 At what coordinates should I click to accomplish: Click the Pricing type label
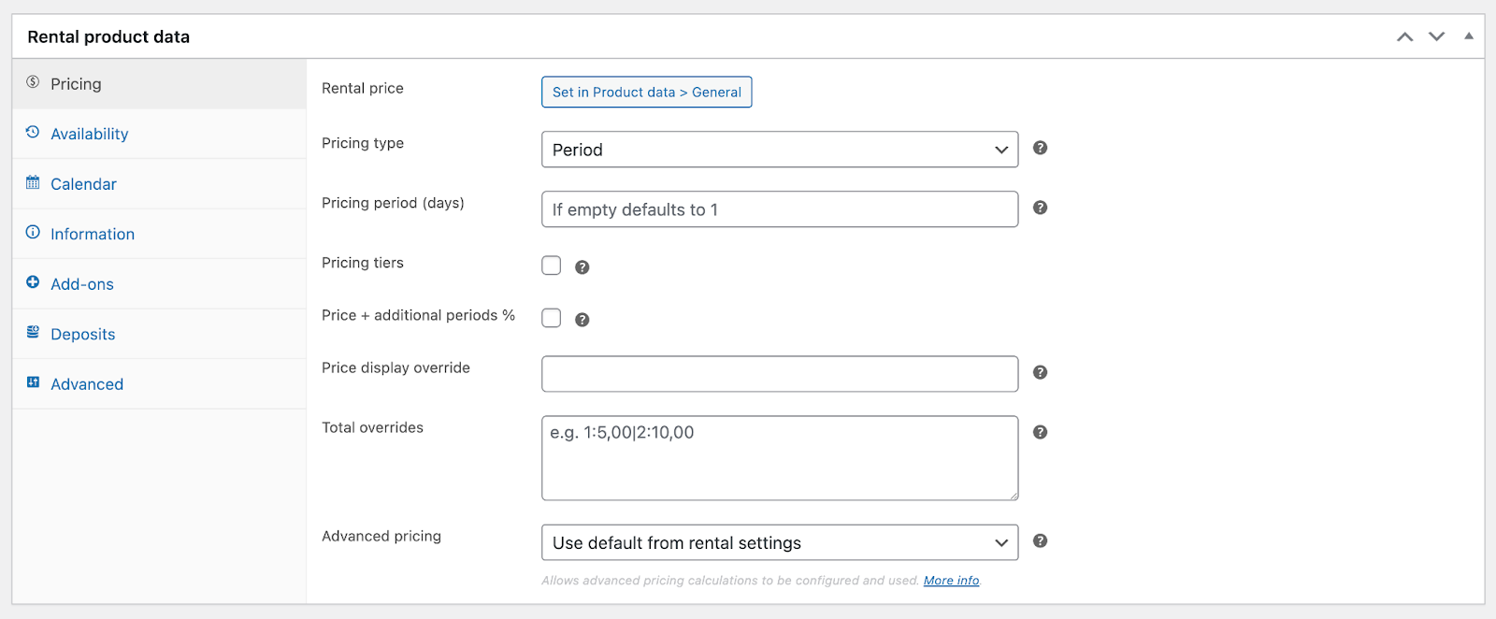click(x=363, y=143)
